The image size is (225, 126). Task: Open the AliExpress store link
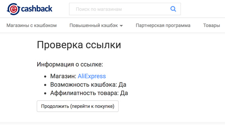click(x=92, y=76)
